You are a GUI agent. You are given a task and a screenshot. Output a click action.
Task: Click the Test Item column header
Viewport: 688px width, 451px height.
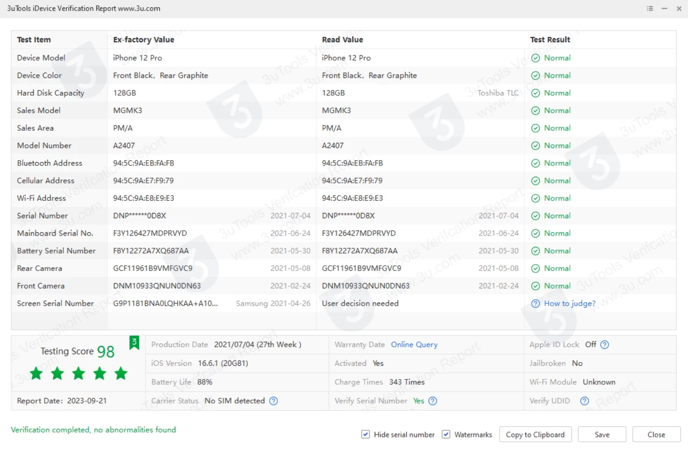(34, 40)
